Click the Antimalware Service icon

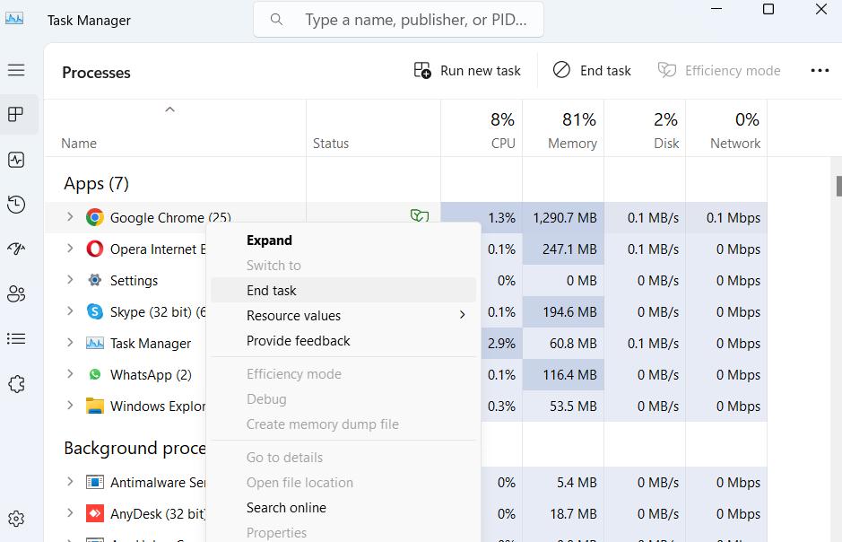pyautogui.click(x=95, y=482)
